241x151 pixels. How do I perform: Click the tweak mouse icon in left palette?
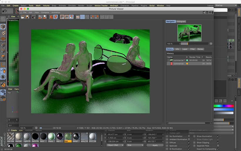[x=3, y=71]
